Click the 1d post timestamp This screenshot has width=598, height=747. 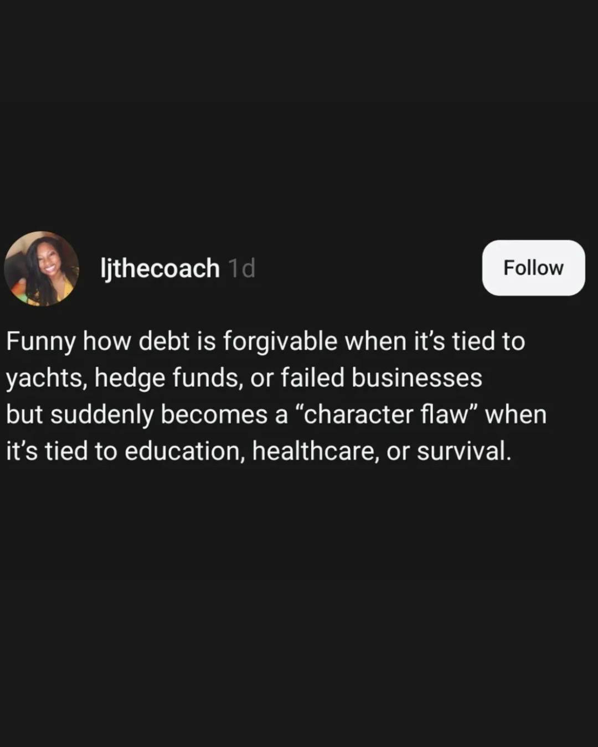241,268
